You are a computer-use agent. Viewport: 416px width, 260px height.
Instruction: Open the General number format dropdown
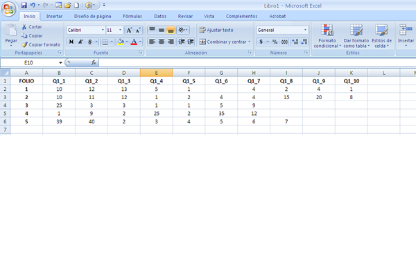tap(305, 30)
